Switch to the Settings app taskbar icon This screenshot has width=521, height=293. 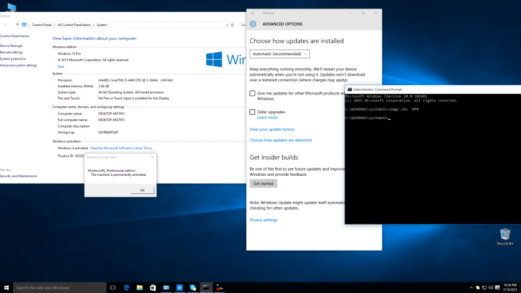coord(180,288)
